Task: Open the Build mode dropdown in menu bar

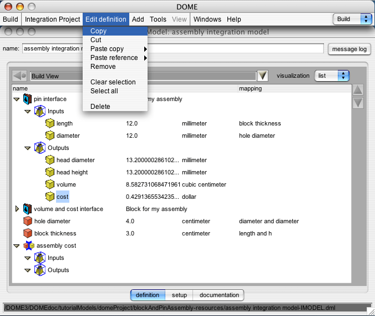Action: [x=352, y=19]
